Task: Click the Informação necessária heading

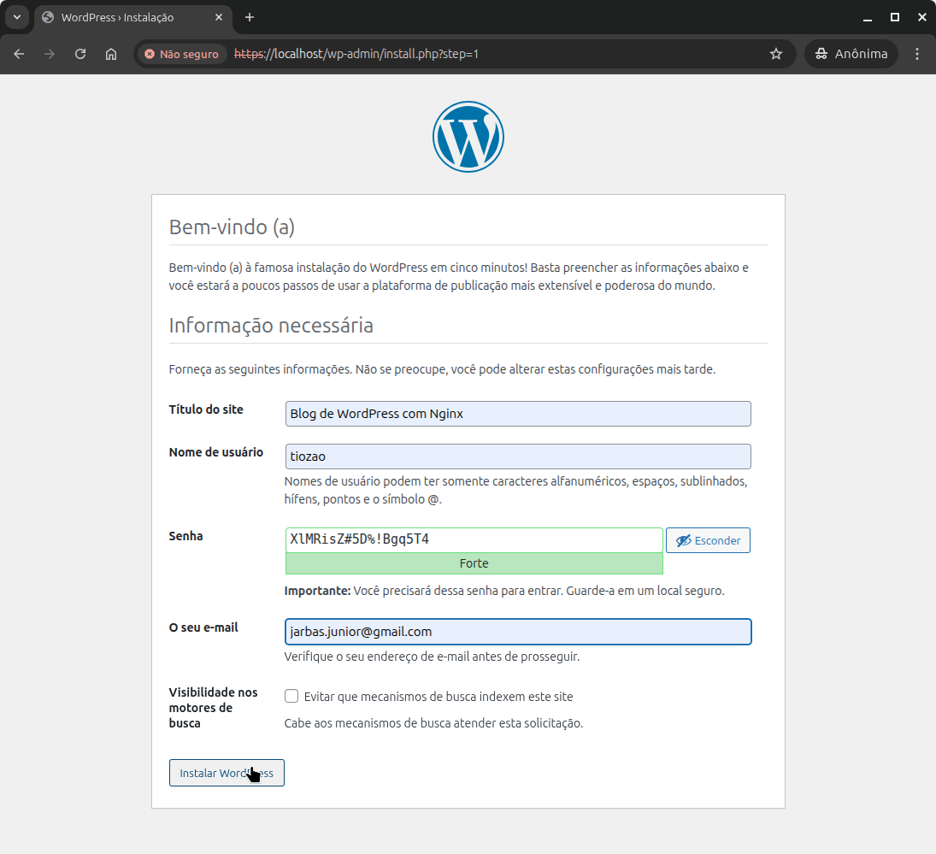Action: [271, 326]
